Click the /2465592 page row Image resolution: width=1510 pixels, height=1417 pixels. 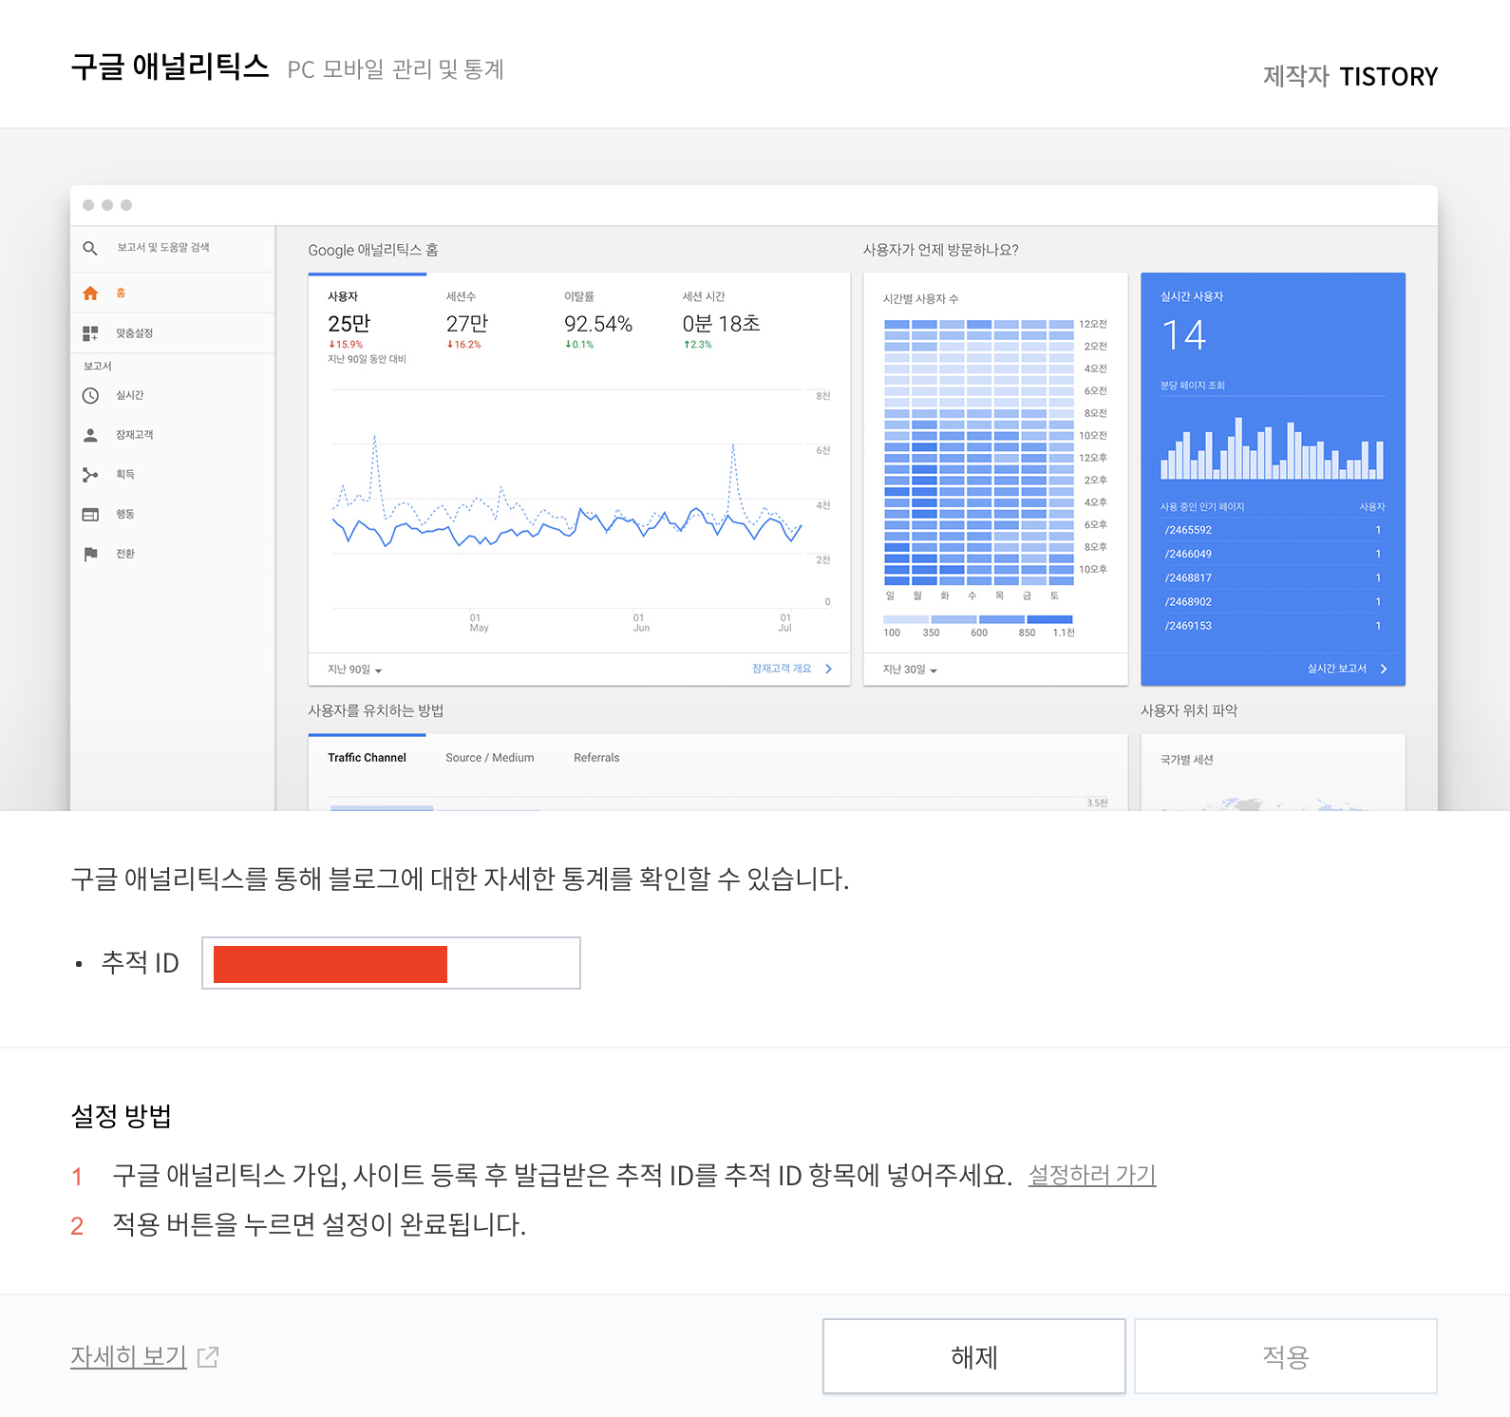pyautogui.click(x=1272, y=530)
